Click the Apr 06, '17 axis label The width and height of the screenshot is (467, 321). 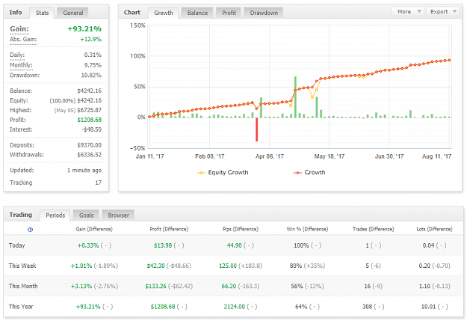click(270, 156)
